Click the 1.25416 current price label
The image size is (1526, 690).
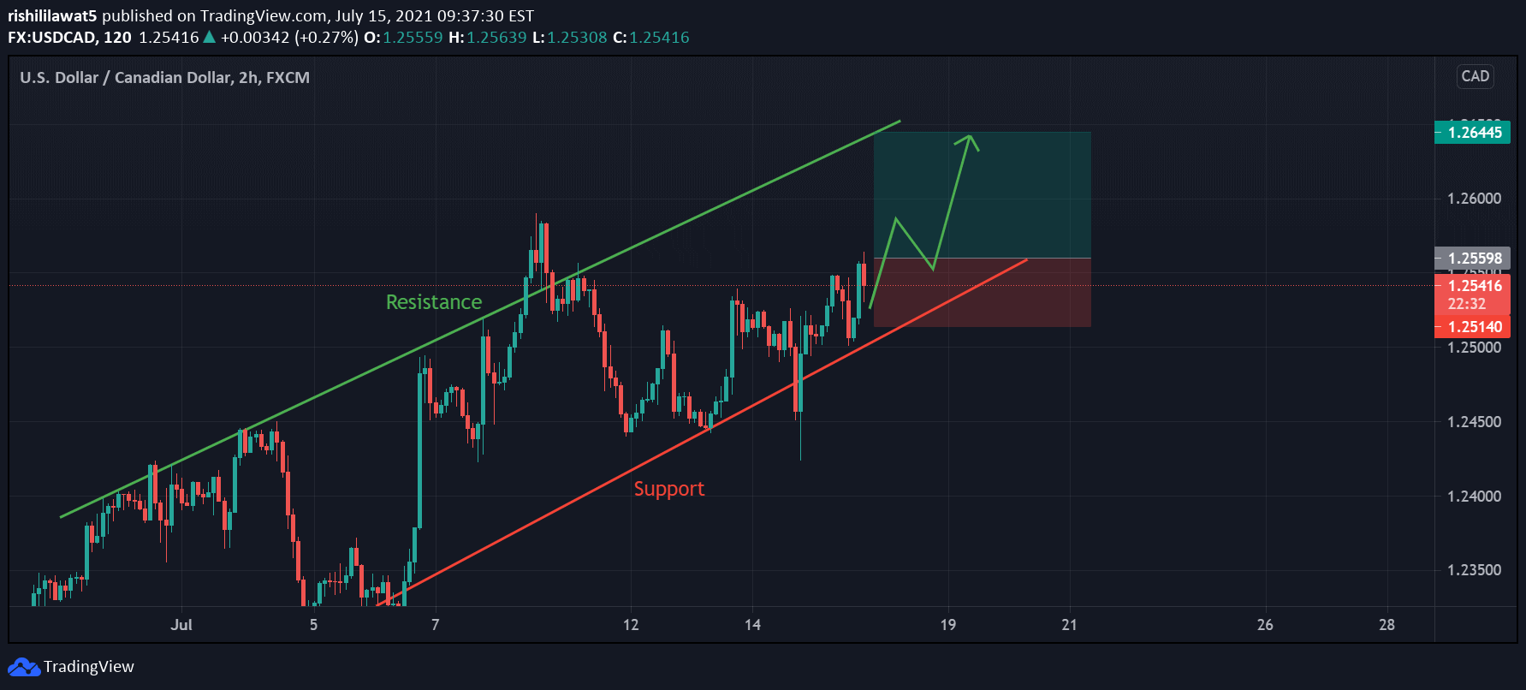click(x=1473, y=286)
